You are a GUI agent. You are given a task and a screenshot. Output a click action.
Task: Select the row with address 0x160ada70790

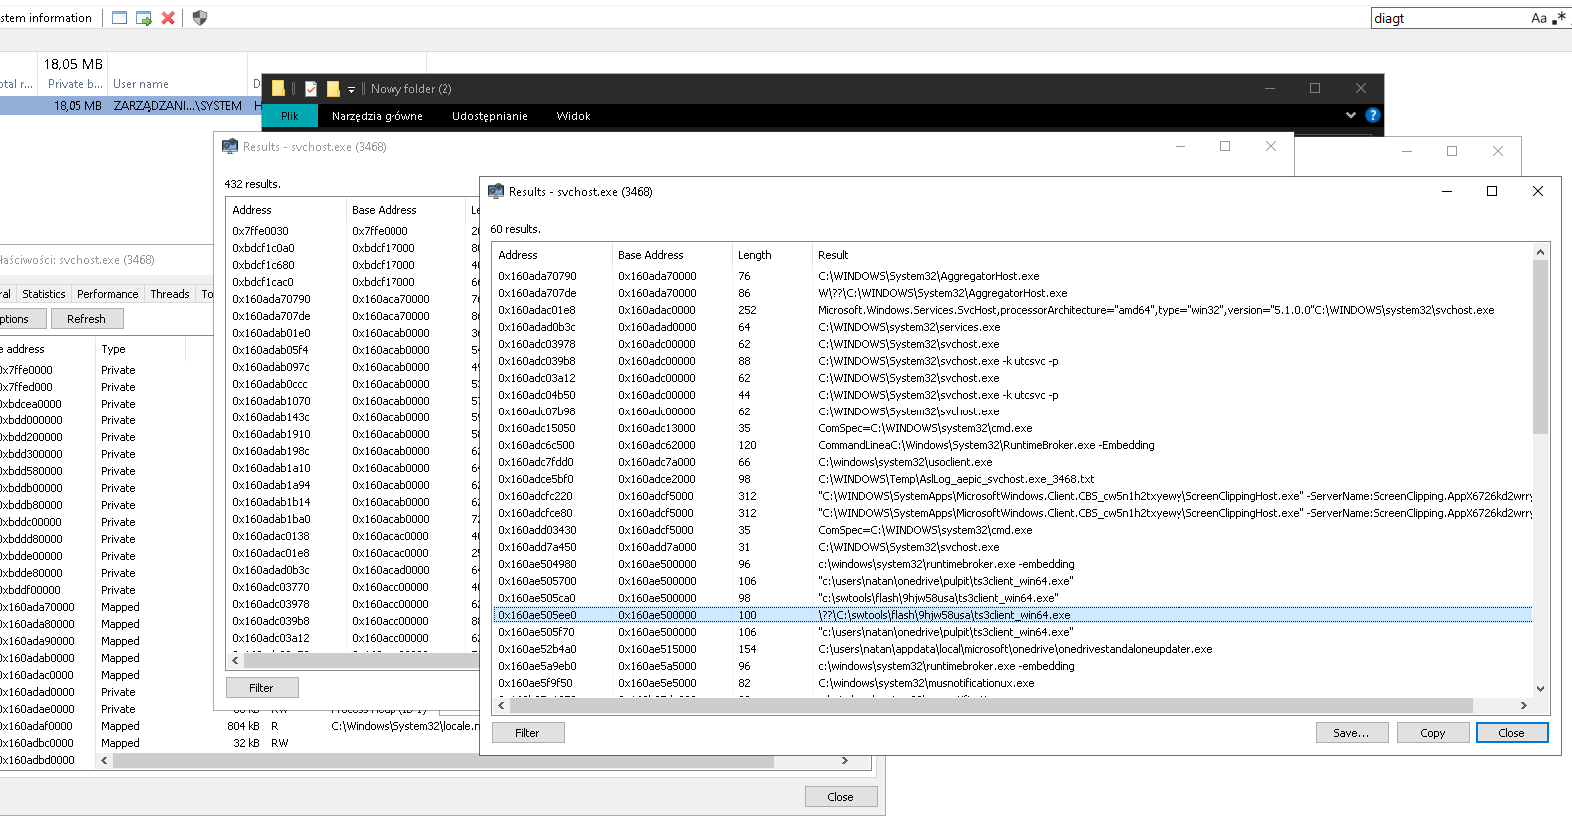pos(1013,276)
